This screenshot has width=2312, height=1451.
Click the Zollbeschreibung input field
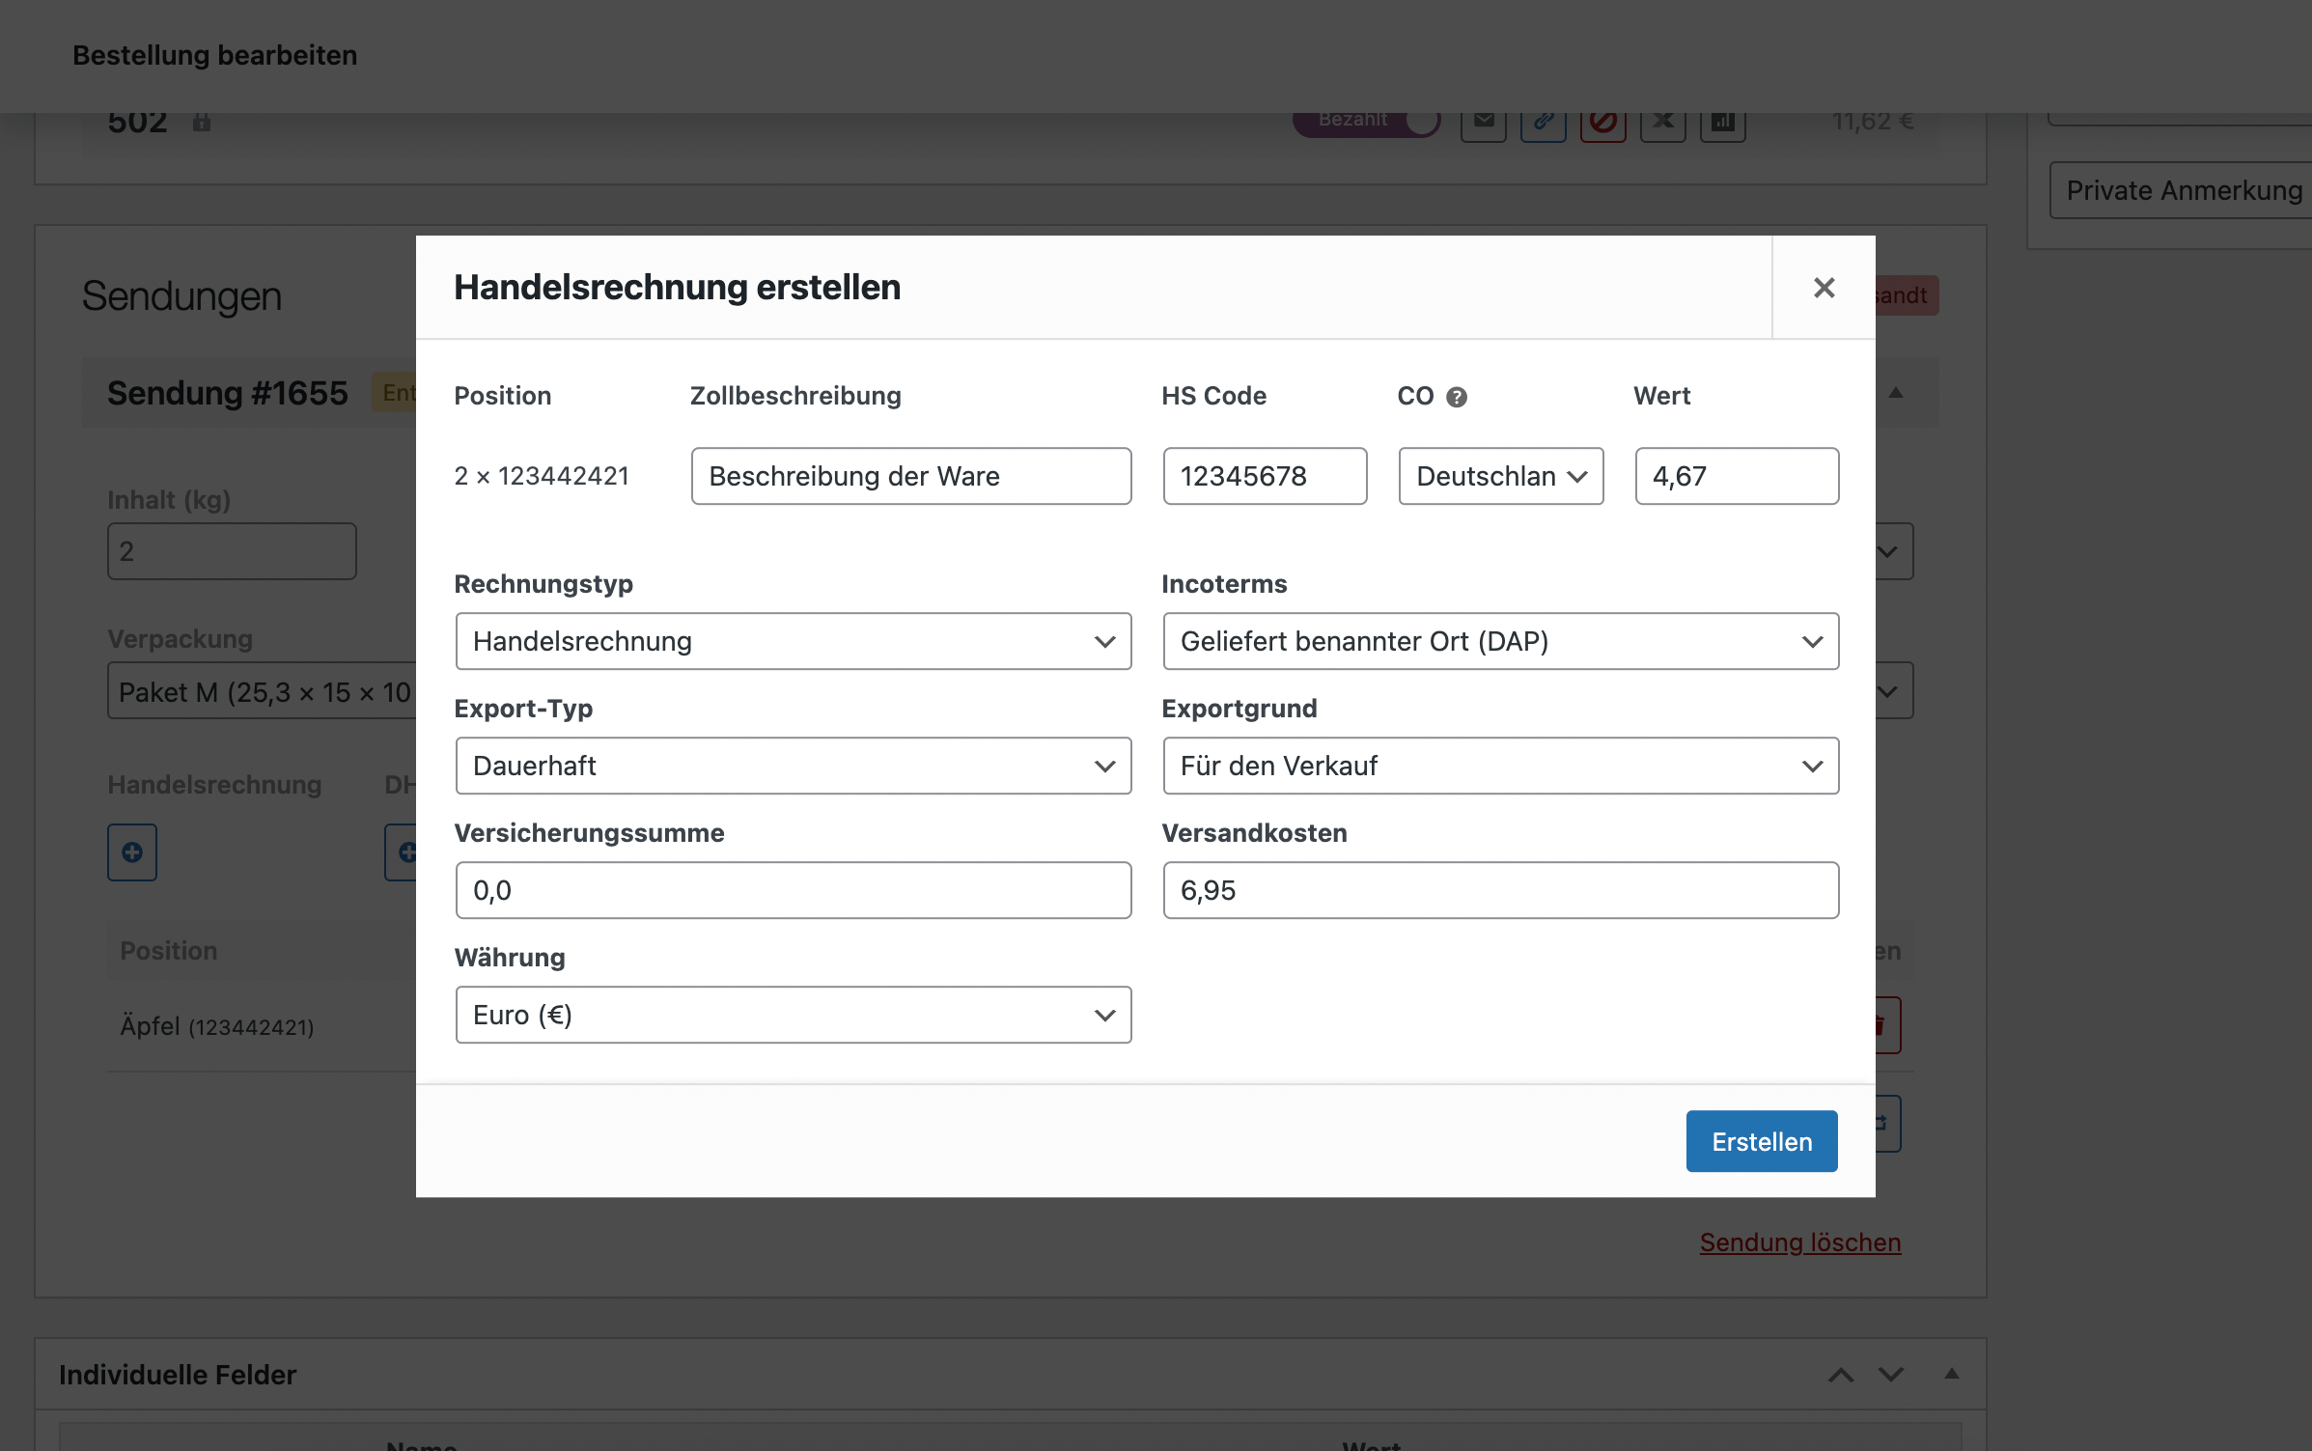click(910, 476)
